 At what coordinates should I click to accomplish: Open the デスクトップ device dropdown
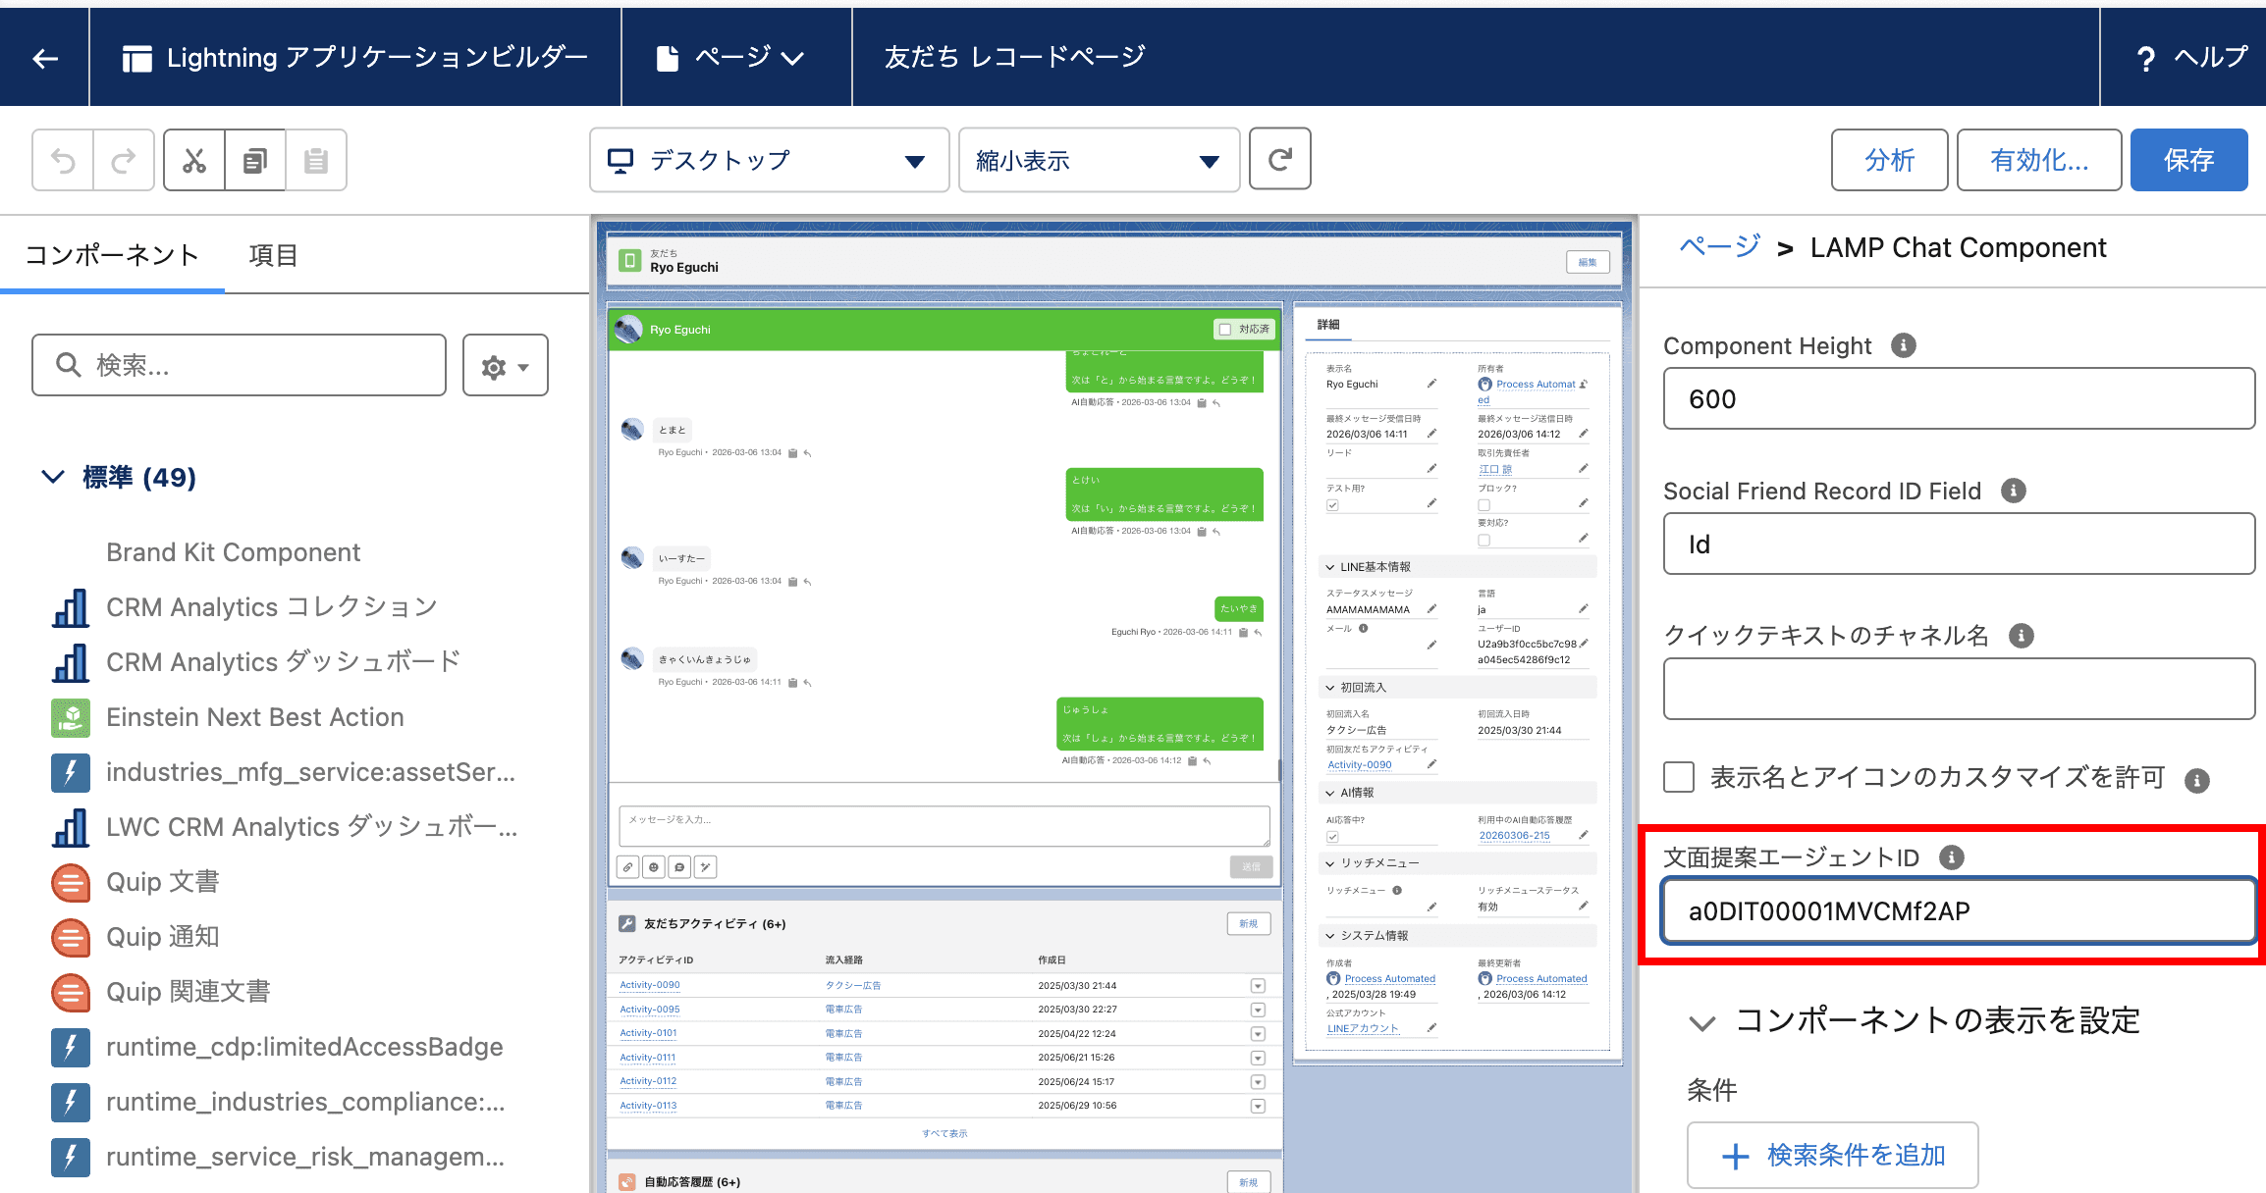(770, 160)
